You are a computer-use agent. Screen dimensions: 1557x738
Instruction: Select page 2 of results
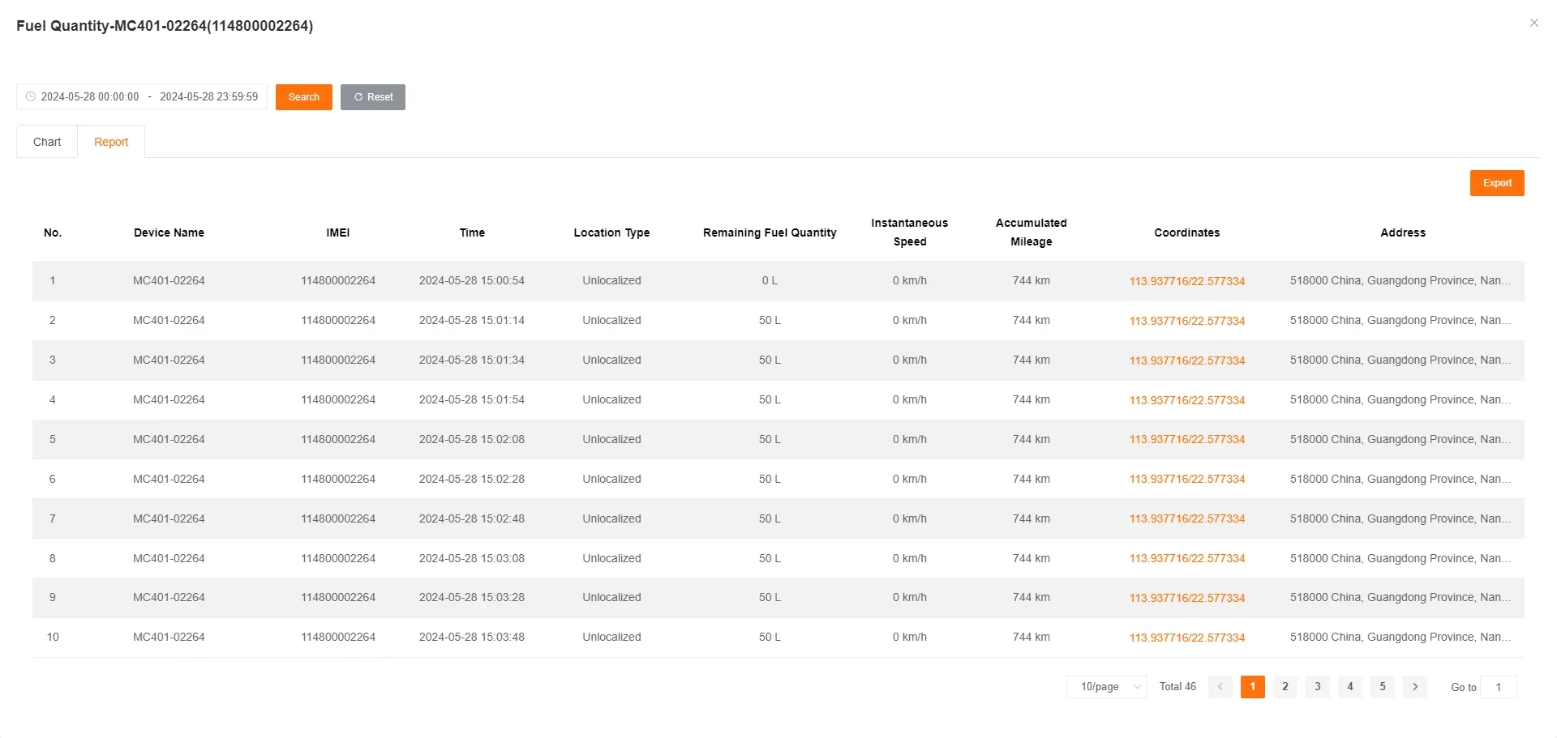[x=1285, y=686]
